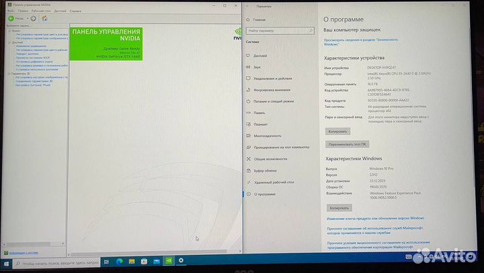Open the Windows Security details link

(x=356, y=42)
